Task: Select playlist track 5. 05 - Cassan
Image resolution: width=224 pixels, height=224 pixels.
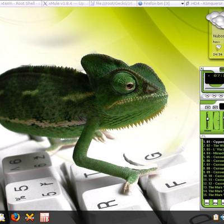Action: pos(213,157)
